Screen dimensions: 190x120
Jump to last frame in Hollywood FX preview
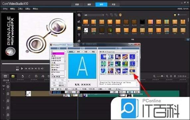click(x=90, y=84)
